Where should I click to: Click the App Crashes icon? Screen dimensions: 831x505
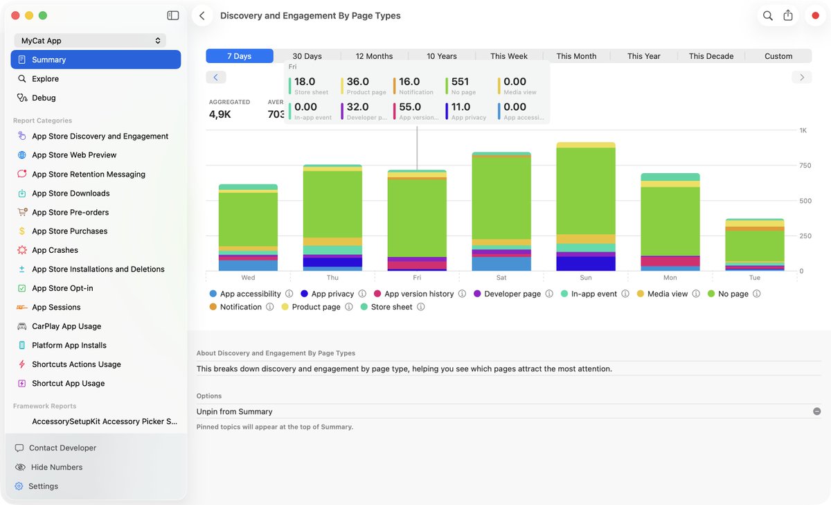(22, 250)
